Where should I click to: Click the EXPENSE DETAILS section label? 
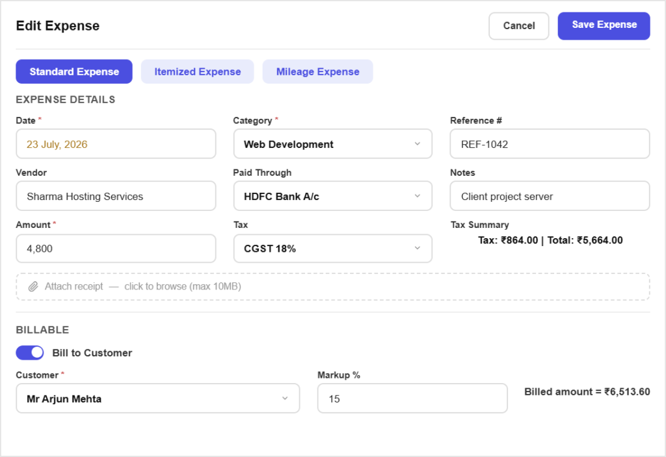pos(66,99)
